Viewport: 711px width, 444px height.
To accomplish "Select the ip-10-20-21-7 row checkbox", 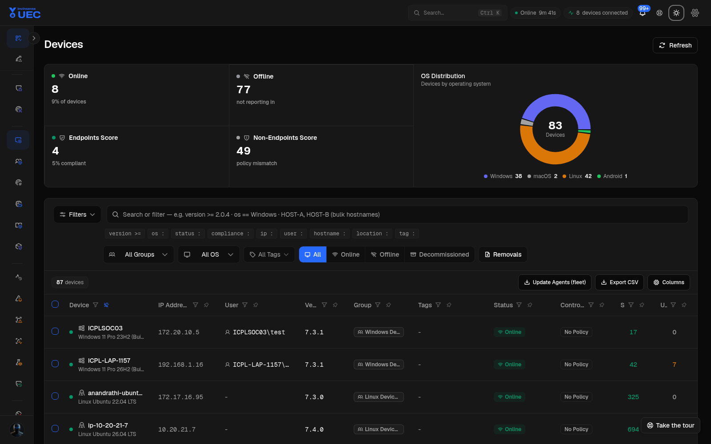I will (55, 428).
